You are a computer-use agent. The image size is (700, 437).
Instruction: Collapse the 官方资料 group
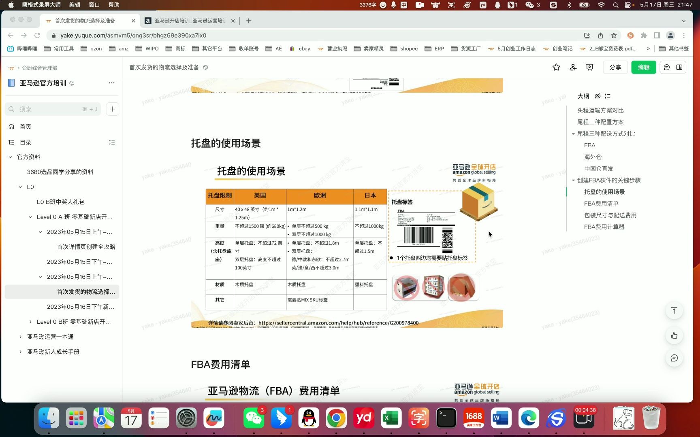point(10,157)
